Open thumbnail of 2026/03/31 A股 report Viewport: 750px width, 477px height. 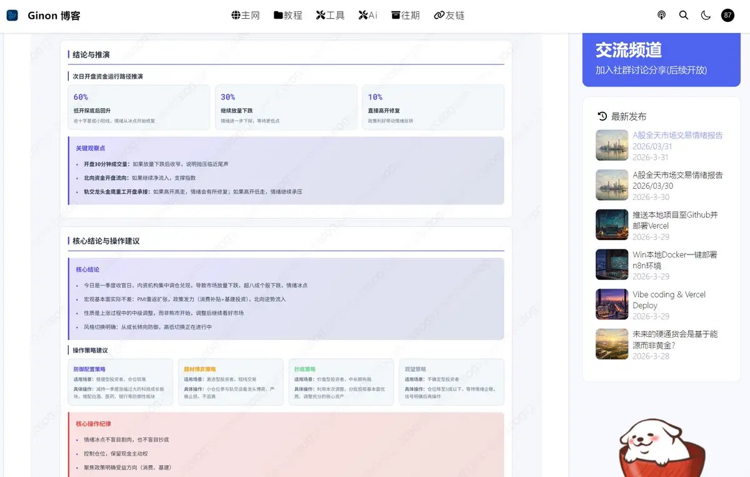[612, 145]
